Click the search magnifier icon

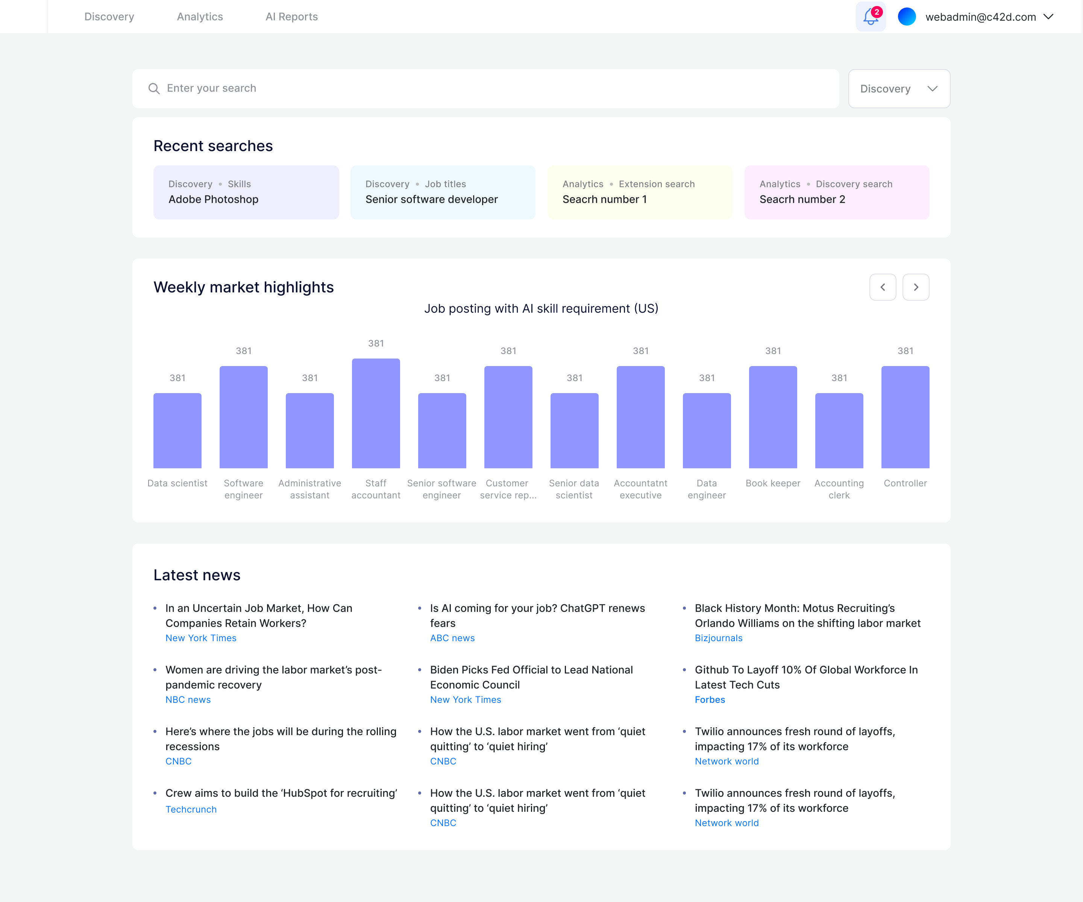154,89
